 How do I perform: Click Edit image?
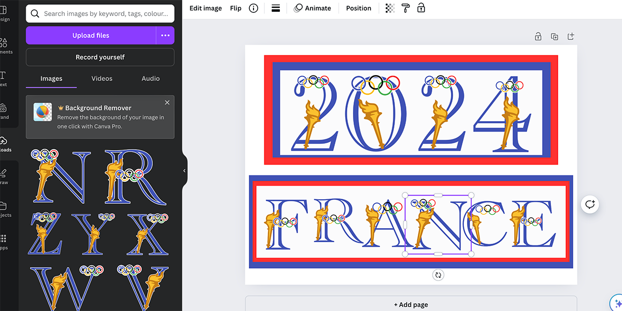click(206, 8)
